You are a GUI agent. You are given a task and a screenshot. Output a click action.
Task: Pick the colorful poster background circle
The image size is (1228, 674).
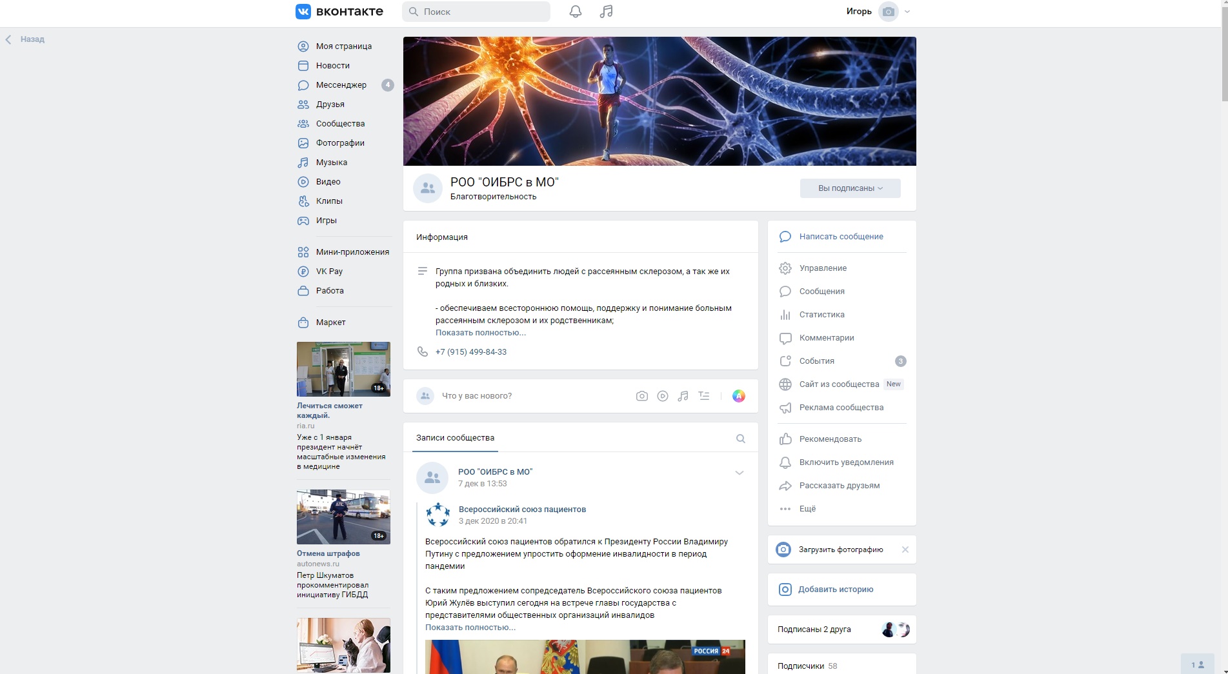[x=738, y=396]
